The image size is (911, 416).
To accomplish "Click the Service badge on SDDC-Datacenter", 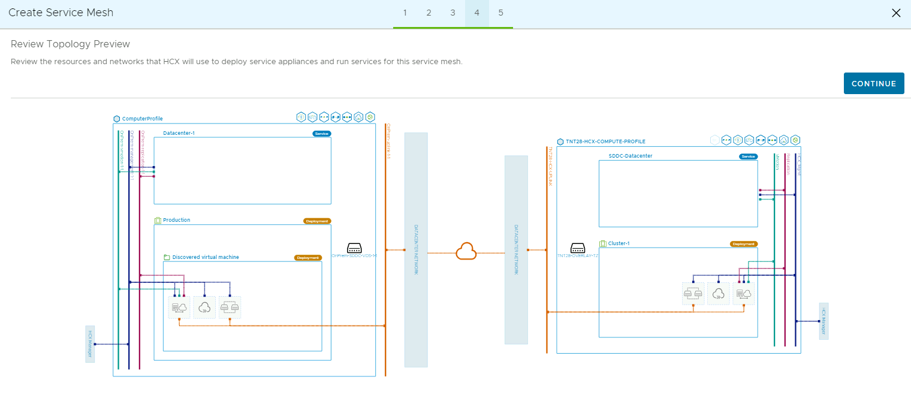I will pos(748,156).
